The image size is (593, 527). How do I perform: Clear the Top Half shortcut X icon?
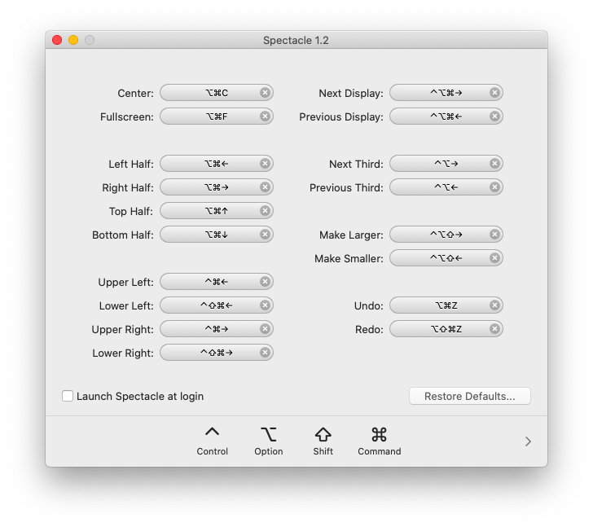[265, 211]
